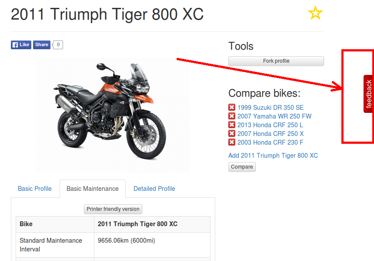The height and width of the screenshot is (261, 374).
Task: Open the red feedback side tab
Action: (x=368, y=94)
